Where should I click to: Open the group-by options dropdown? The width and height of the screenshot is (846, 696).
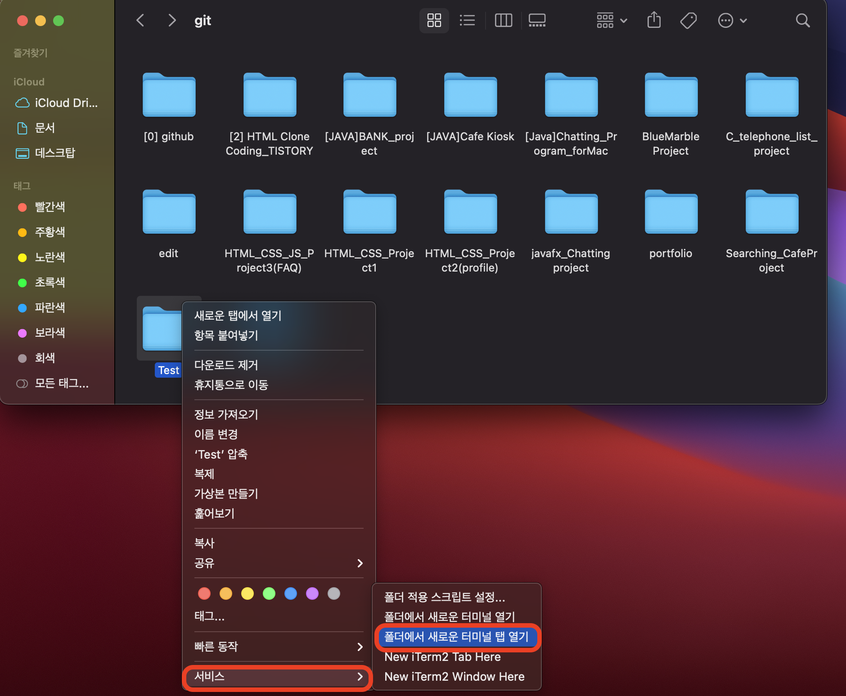point(612,21)
